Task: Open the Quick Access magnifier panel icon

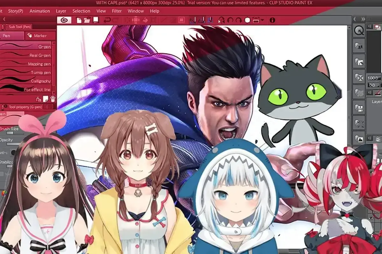Action: 359,30
